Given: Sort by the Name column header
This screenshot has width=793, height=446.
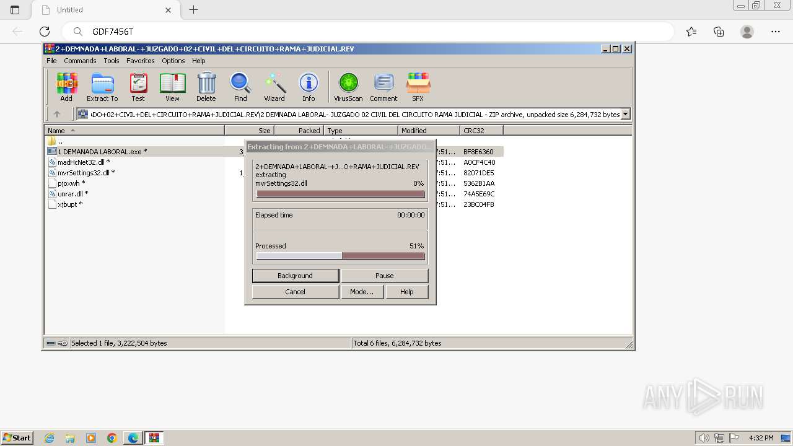Looking at the screenshot, I should 134,131.
